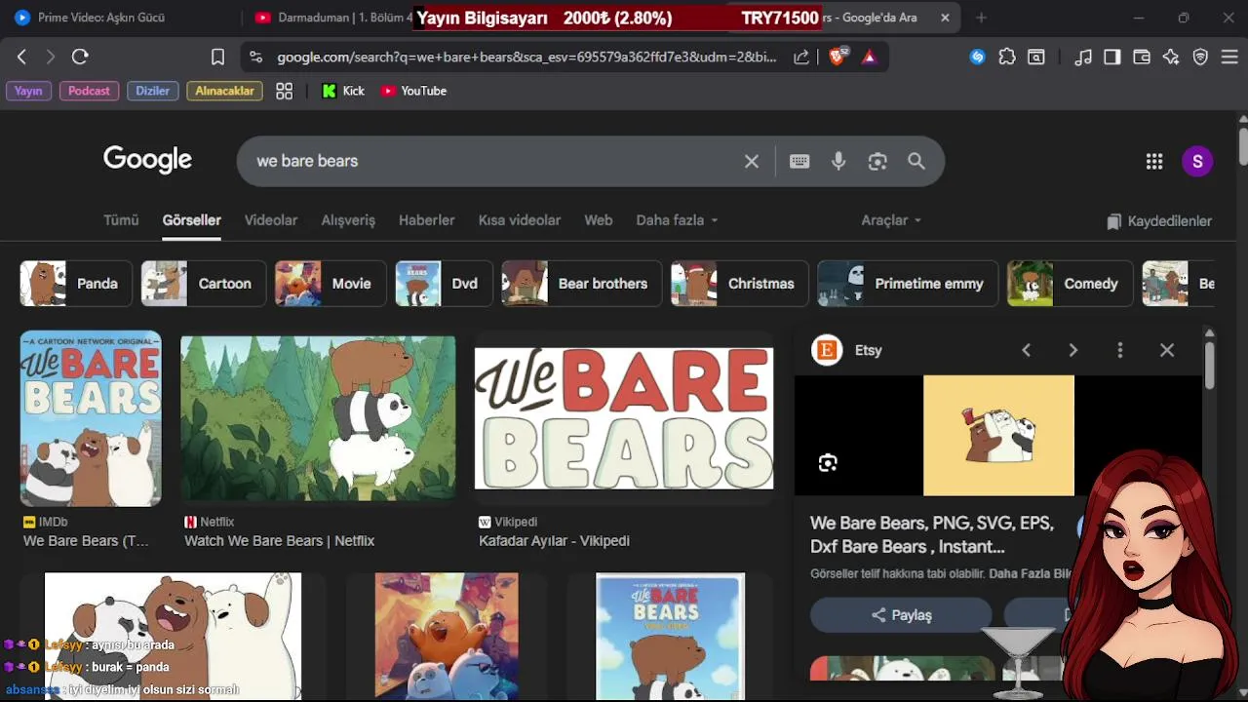
Task: Click the magnifier search icon
Action: pos(916,162)
